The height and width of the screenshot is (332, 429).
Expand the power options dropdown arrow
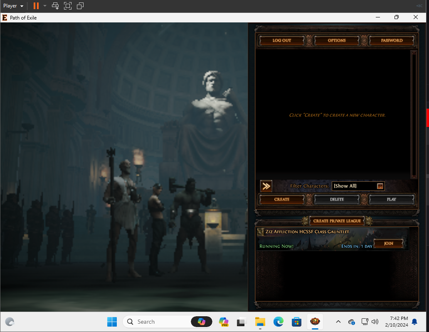pyautogui.click(x=45, y=6)
